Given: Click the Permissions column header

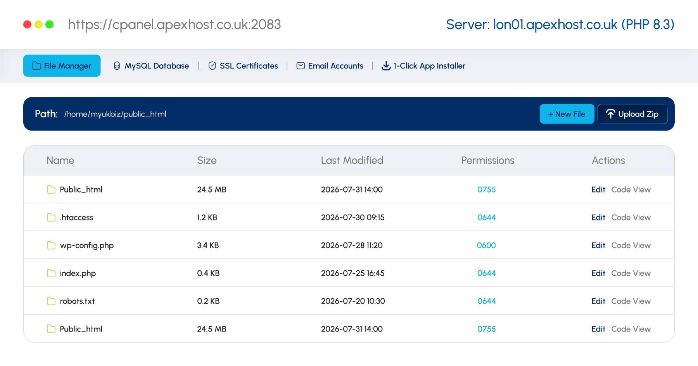Looking at the screenshot, I should click(x=488, y=160).
